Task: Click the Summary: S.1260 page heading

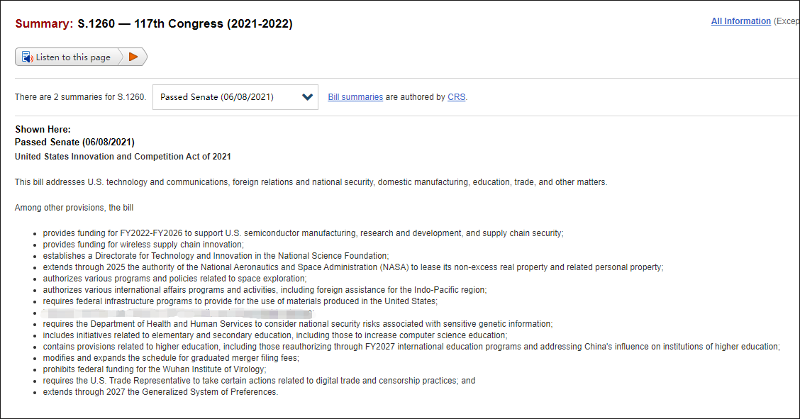Action: click(154, 24)
